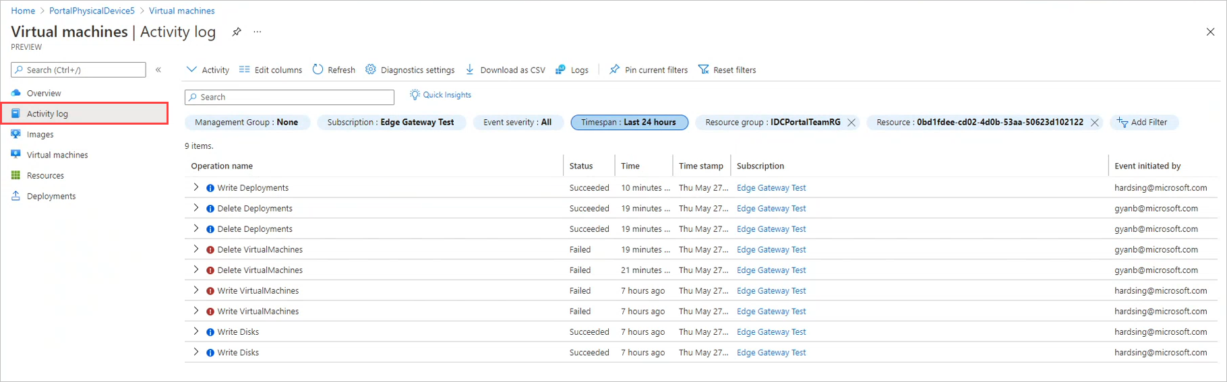
Task: Select "10 minutes ..." time cell
Action: [x=646, y=188]
